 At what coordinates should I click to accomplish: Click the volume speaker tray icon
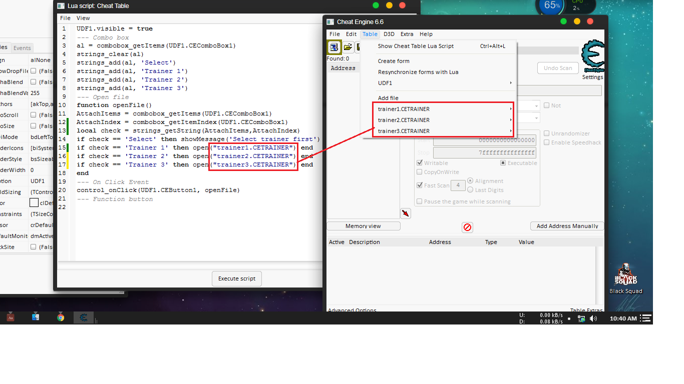(x=593, y=318)
